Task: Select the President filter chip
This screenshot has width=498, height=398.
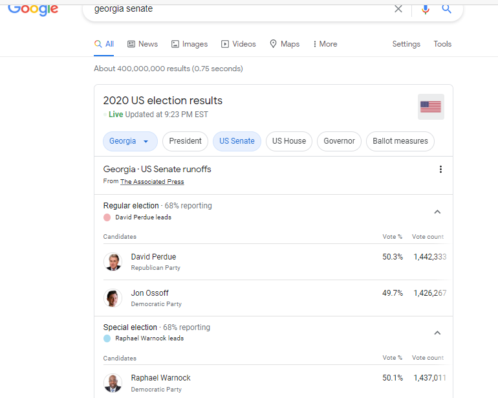Action: pos(185,141)
